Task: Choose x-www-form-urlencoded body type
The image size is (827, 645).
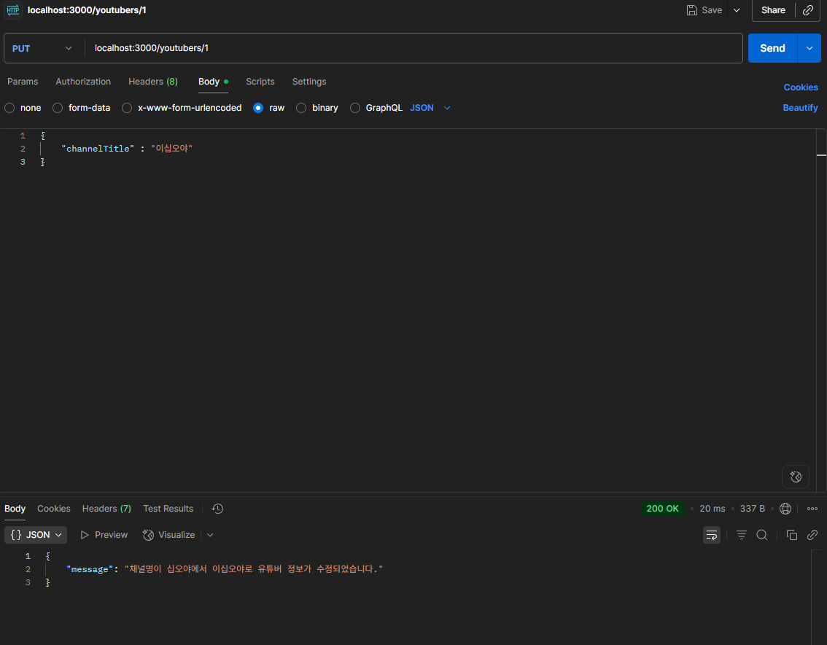Action: 127,108
